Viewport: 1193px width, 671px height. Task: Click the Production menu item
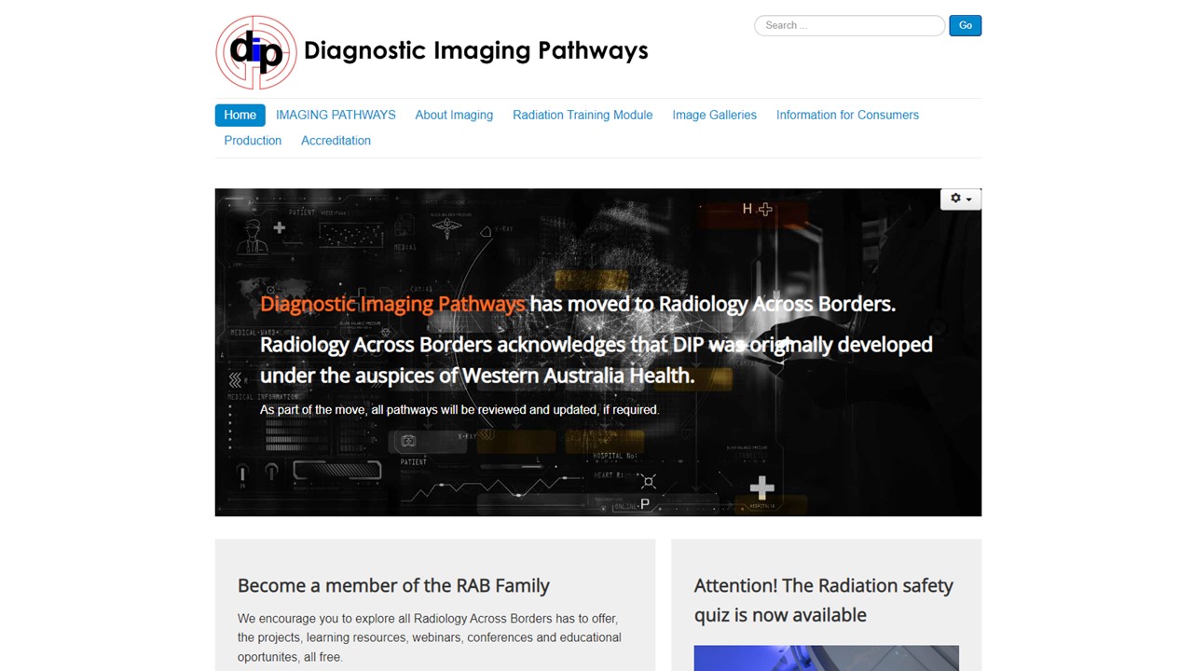(253, 141)
